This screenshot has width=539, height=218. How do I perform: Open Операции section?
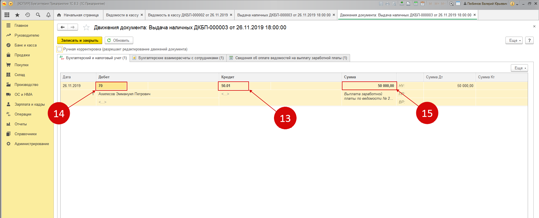pos(27,114)
